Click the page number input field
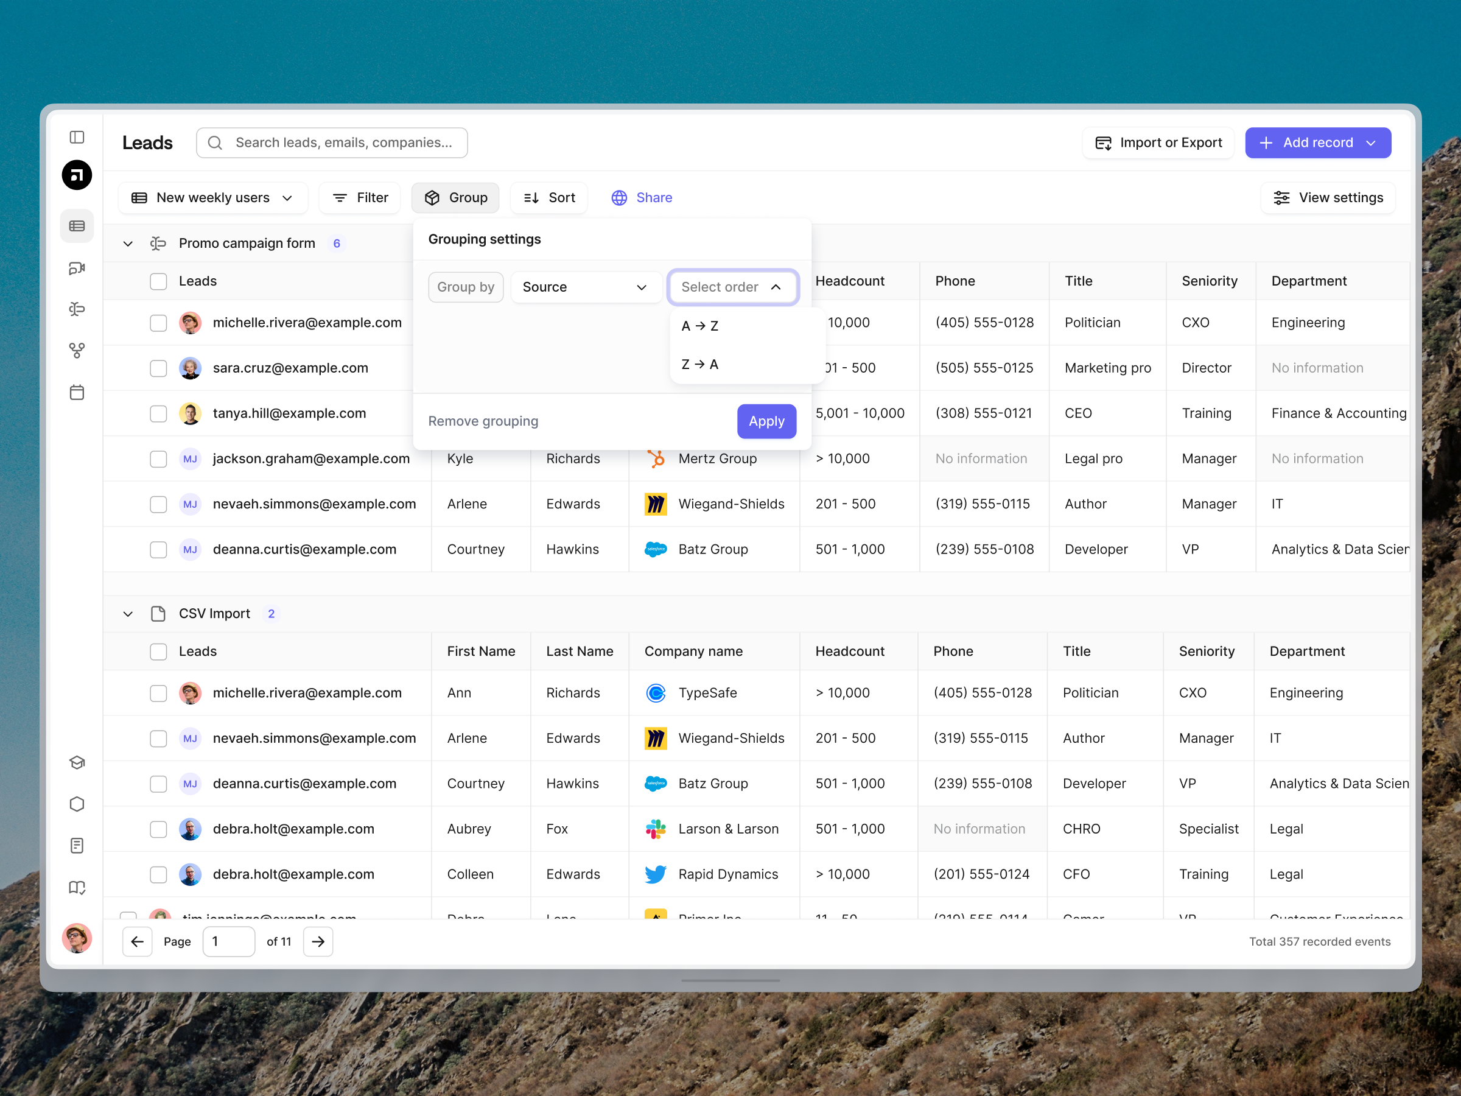 (x=228, y=941)
